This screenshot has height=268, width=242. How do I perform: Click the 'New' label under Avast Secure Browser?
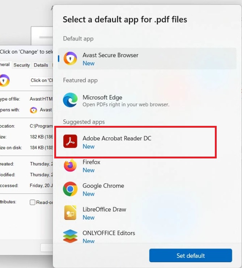coord(89,63)
